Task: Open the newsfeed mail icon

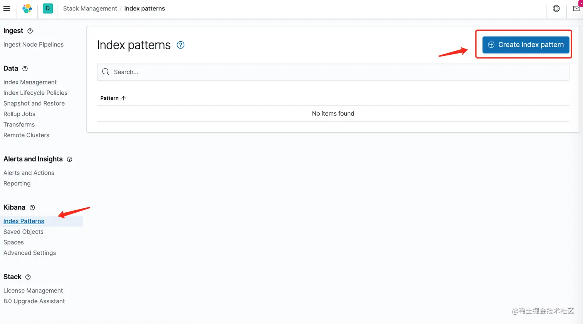Action: 576,8
